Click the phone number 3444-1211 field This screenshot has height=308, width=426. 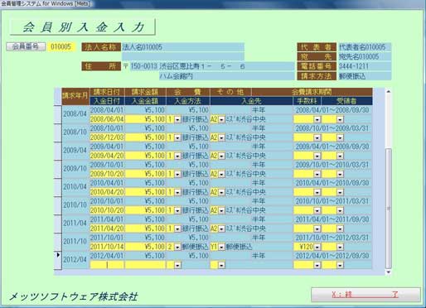[365, 66]
